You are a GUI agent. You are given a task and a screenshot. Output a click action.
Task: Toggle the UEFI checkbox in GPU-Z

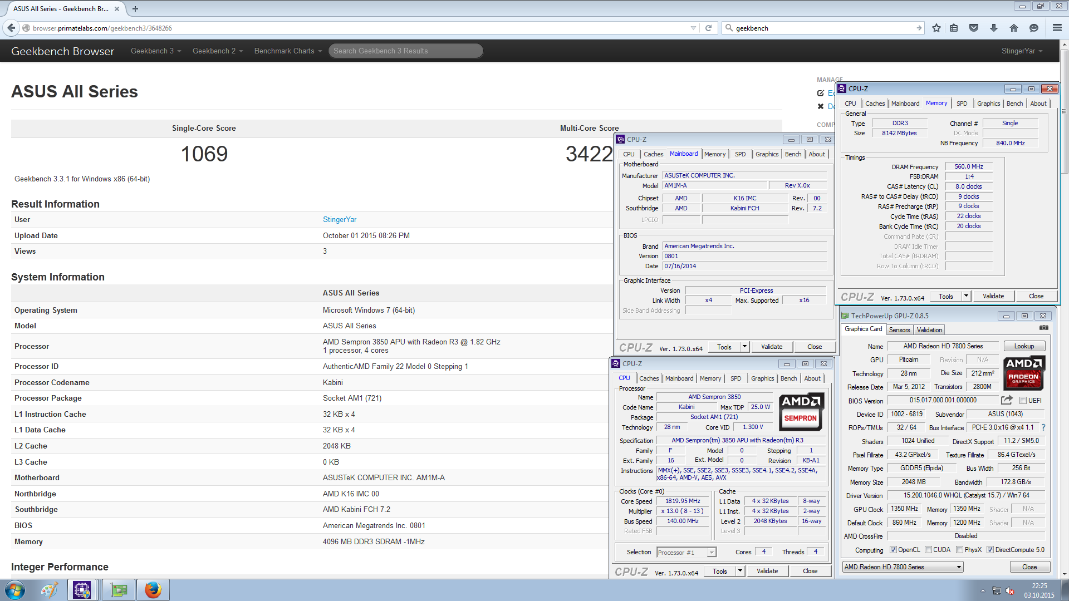[1023, 401]
